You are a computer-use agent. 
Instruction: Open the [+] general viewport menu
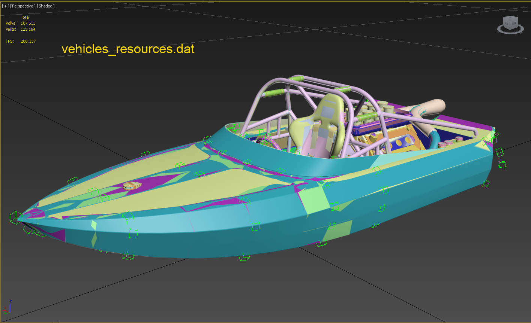(5, 6)
